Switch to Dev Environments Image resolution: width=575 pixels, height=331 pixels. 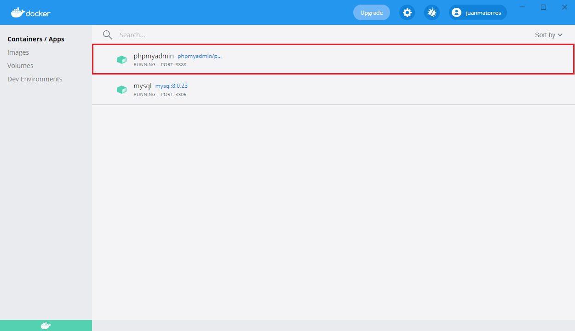coord(35,79)
